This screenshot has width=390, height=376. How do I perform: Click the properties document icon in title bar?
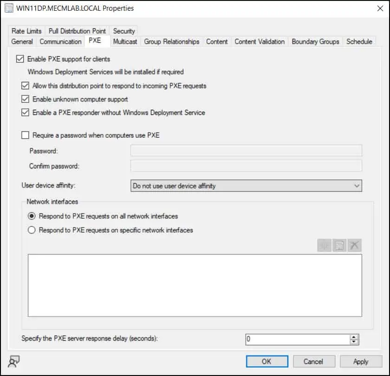[9, 8]
